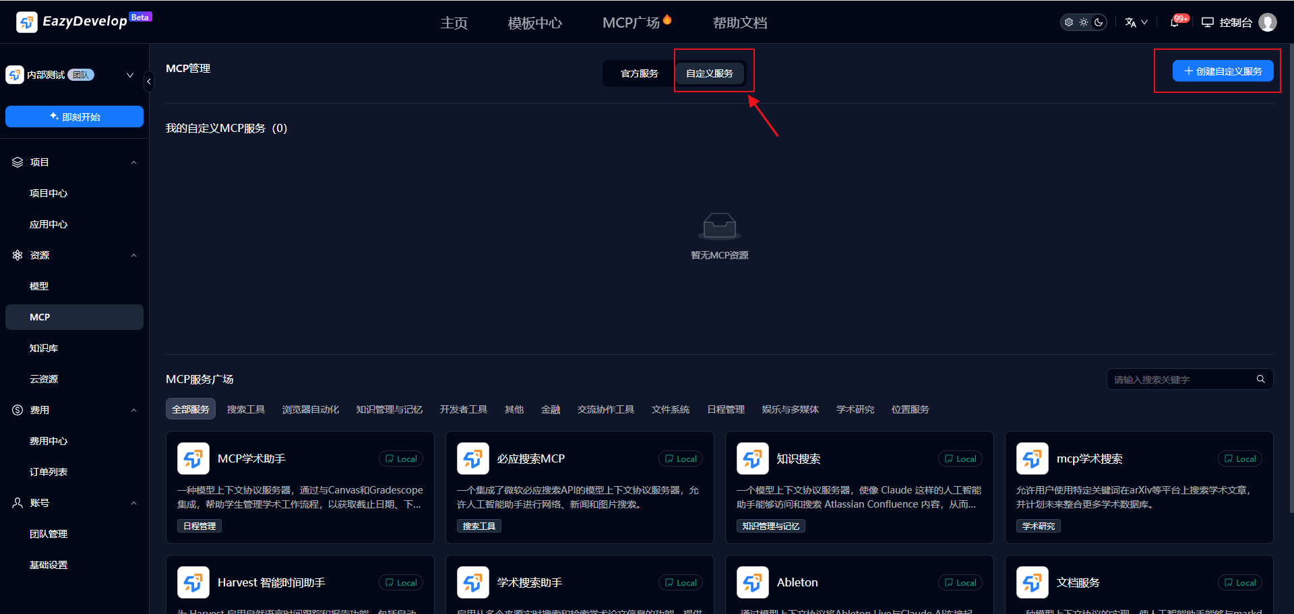Collapse the 资源 sidebar section
This screenshot has height=614, width=1294.
133,255
